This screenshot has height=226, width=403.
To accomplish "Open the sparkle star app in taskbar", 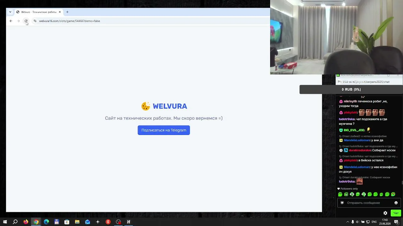I will (x=98, y=222).
